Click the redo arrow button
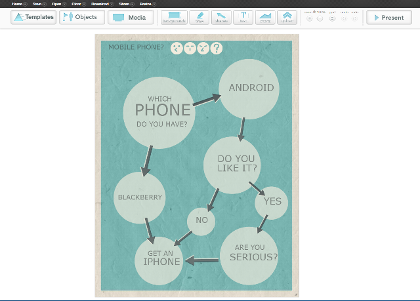The width and height of the screenshot is (420, 301). pyautogui.click(x=354, y=18)
